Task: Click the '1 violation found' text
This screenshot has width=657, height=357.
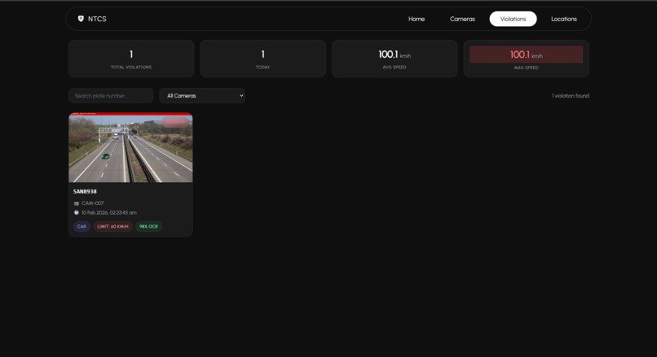Action: pos(570,96)
